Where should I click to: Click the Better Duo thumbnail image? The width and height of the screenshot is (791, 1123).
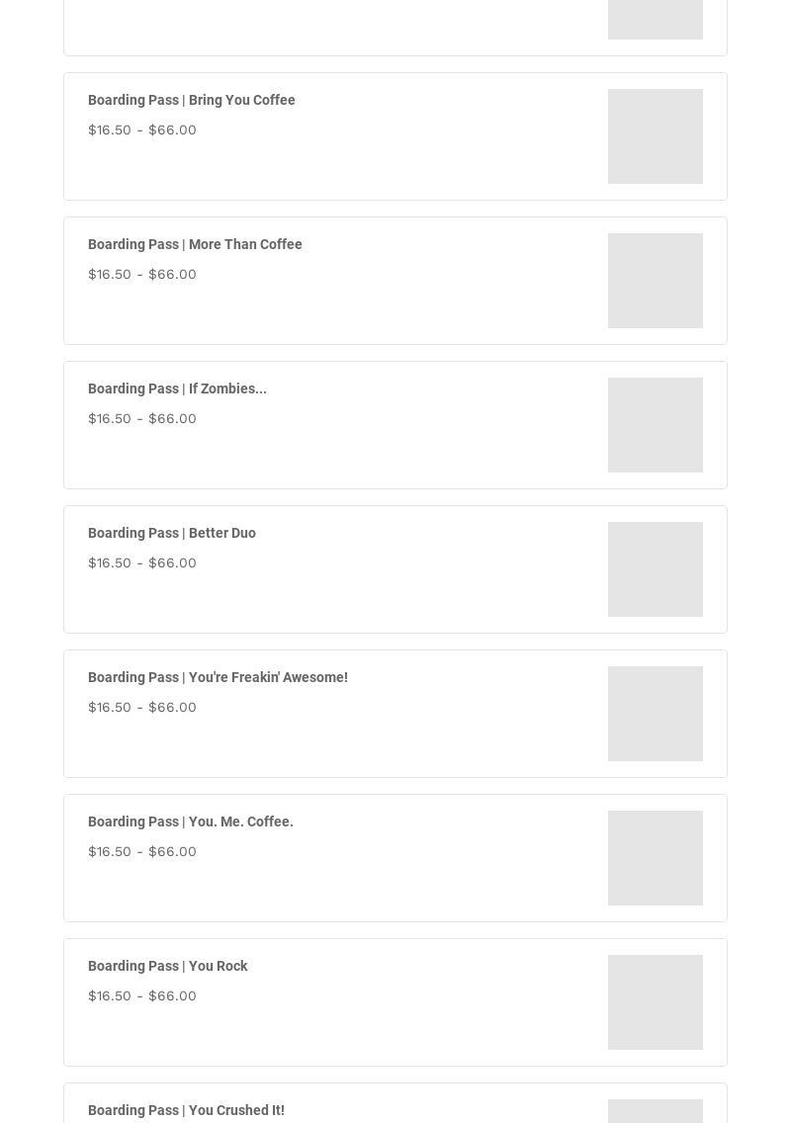(x=656, y=569)
